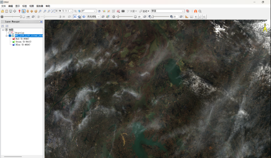The image size is (271, 158).
Task: Open the 帮助 menu
Action: tap(48, 6)
